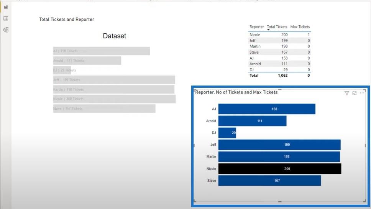Image resolution: width=371 pixels, height=209 pixels.
Task: Click the Steve axis label in chart
Action: 212,181
